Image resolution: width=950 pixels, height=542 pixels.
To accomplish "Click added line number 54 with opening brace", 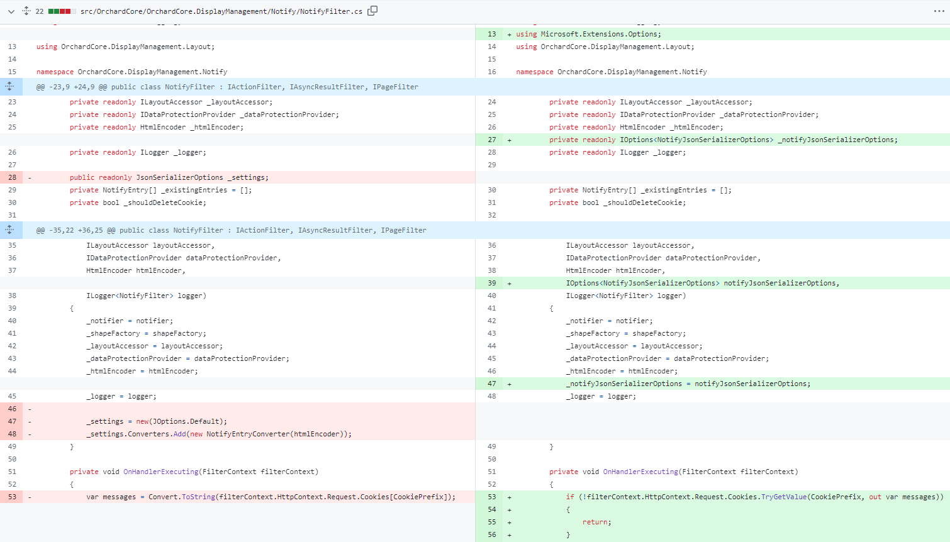I will [491, 509].
